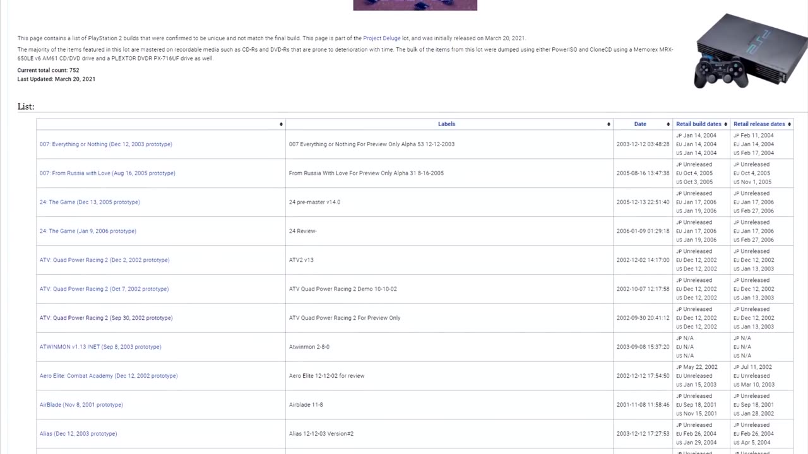Viewport: 808px width, 454px height.
Task: Select date '2003-09-08 15:37:20'
Action: 643,347
